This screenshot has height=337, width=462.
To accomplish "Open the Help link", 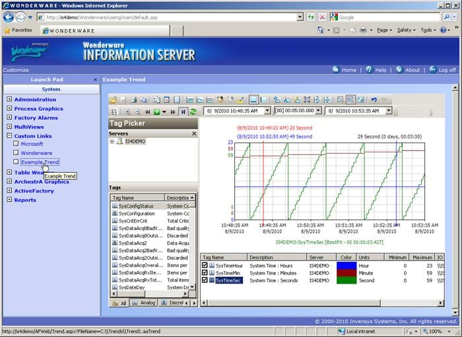I will [376, 70].
